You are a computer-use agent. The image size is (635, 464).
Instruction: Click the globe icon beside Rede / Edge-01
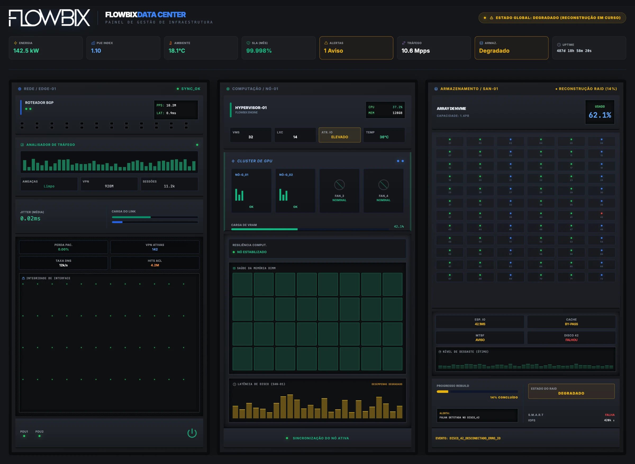click(20, 89)
